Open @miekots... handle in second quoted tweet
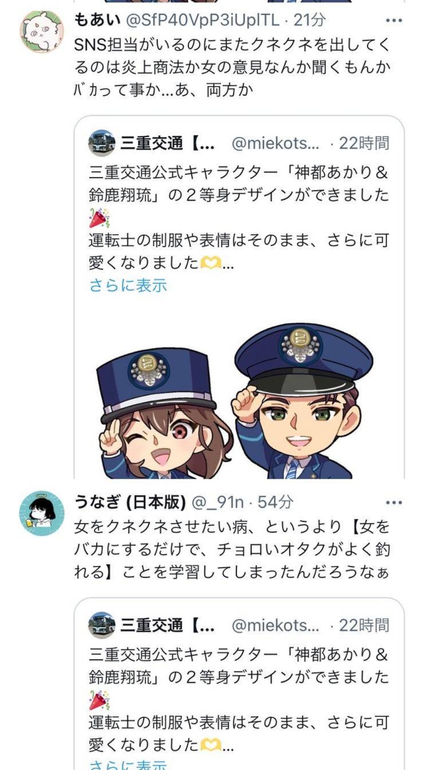Screen dimensions: 424x770 [x=275, y=626]
